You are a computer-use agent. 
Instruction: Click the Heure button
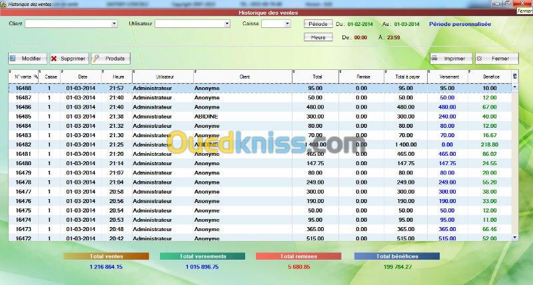click(318, 37)
